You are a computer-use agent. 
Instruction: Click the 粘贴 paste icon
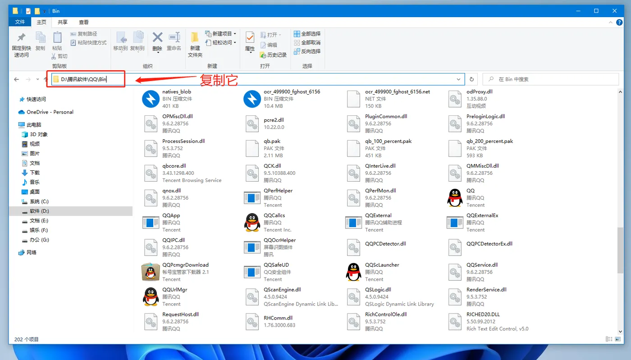click(57, 38)
